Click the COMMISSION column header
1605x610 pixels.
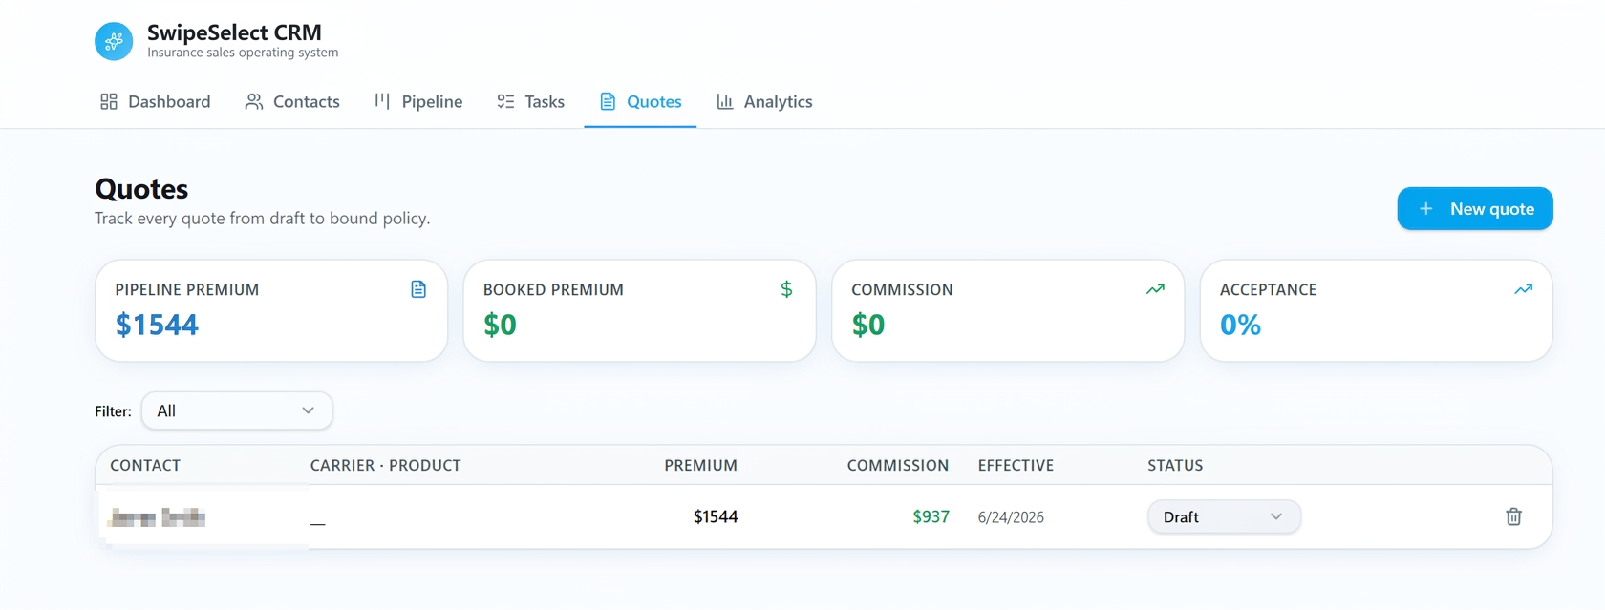pyautogui.click(x=898, y=465)
